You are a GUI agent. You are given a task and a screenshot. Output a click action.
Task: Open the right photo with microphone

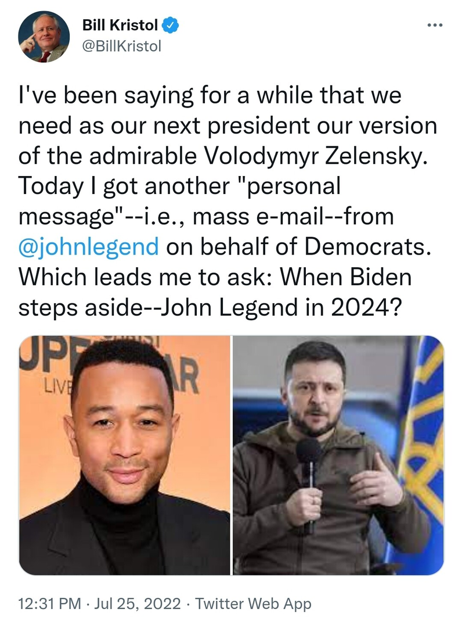coord(338,455)
